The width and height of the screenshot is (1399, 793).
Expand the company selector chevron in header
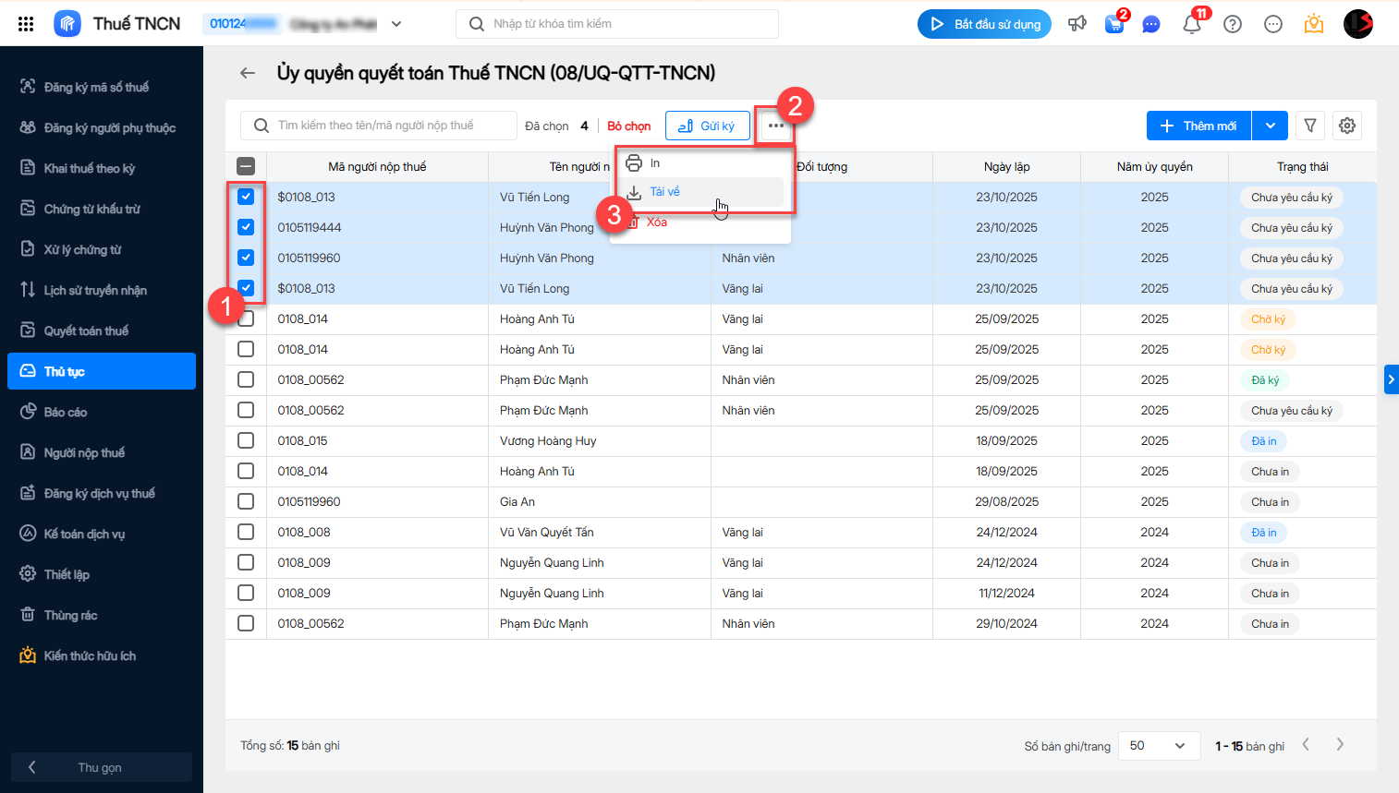396,24
